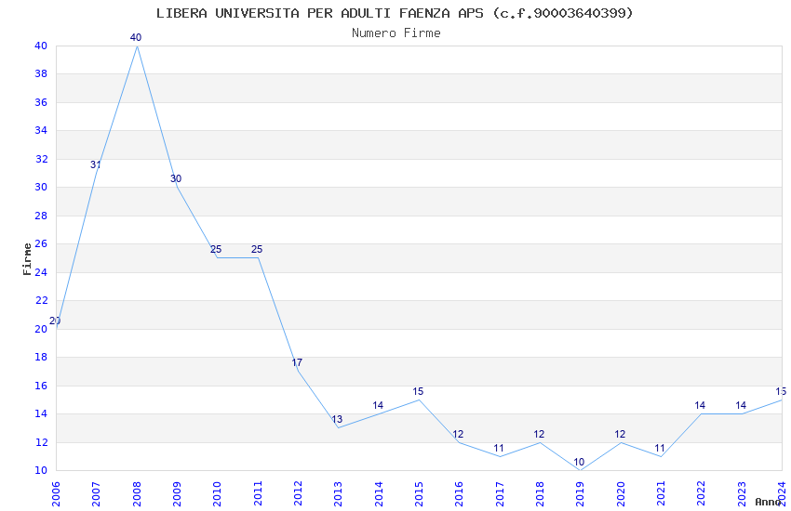Screen dimensions: 791x511
Task: Click x-axis year label '2008'
Action: [136, 493]
